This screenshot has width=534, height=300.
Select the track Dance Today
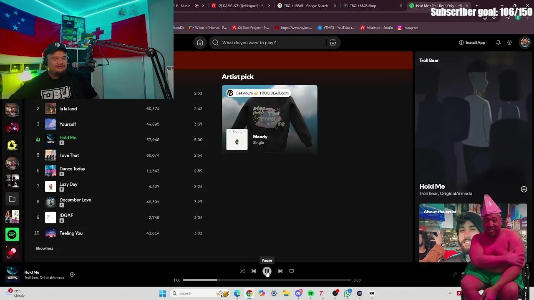pyautogui.click(x=72, y=169)
